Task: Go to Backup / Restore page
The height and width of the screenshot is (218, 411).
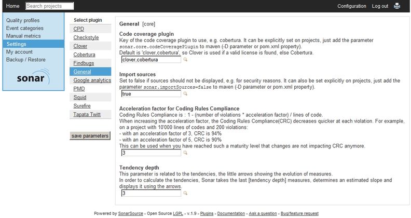Action: pyautogui.click(x=26, y=60)
